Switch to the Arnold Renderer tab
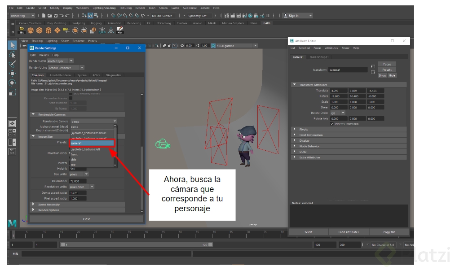The width and height of the screenshot is (455, 270). click(x=60, y=75)
